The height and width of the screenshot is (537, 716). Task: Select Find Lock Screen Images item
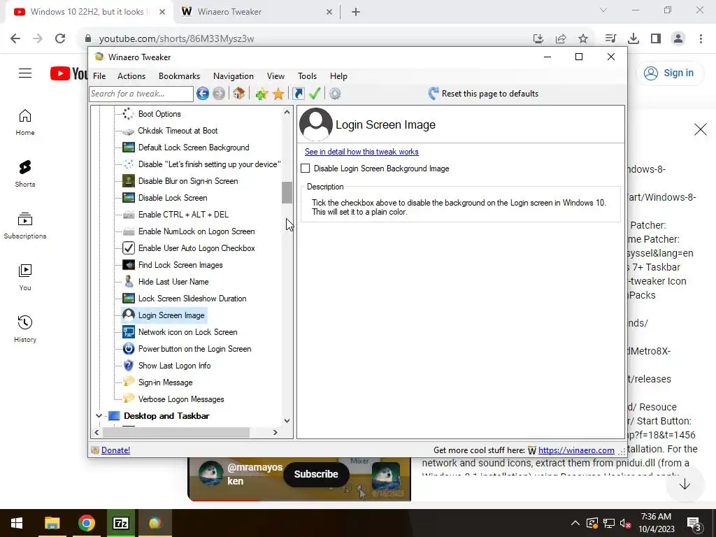[x=180, y=265]
